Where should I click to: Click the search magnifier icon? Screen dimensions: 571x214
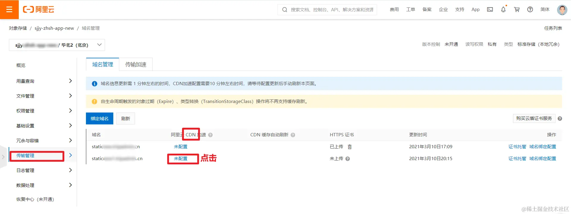pos(285,10)
